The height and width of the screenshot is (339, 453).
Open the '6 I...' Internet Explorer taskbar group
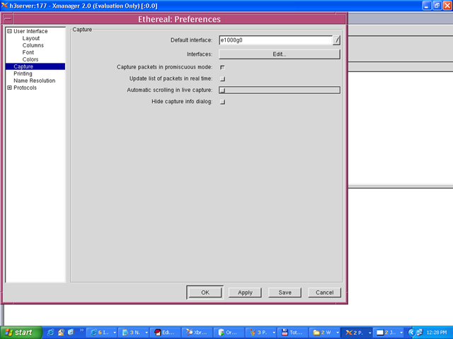tap(102, 333)
